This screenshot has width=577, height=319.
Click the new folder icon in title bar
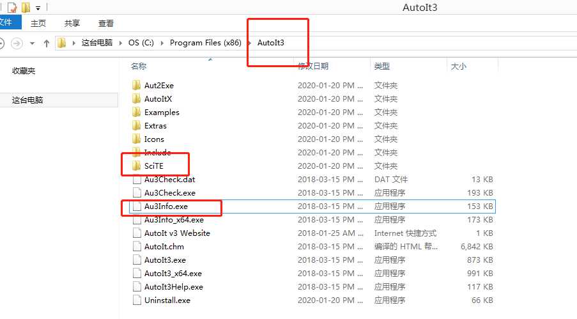(x=26, y=8)
